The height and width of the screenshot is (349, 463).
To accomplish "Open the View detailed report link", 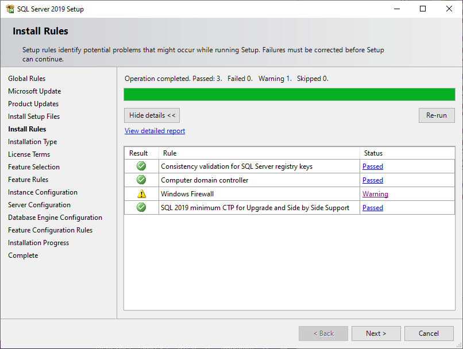I will point(155,131).
